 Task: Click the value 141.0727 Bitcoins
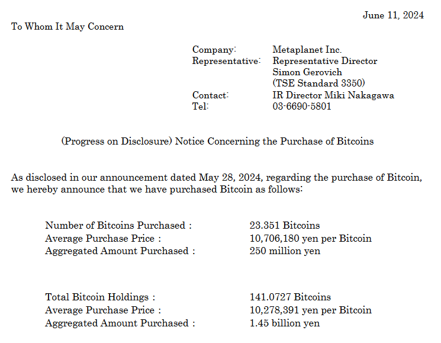pyautogui.click(x=290, y=297)
